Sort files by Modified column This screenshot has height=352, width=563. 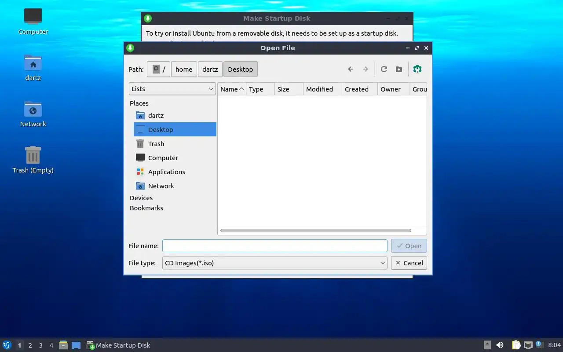click(322, 89)
